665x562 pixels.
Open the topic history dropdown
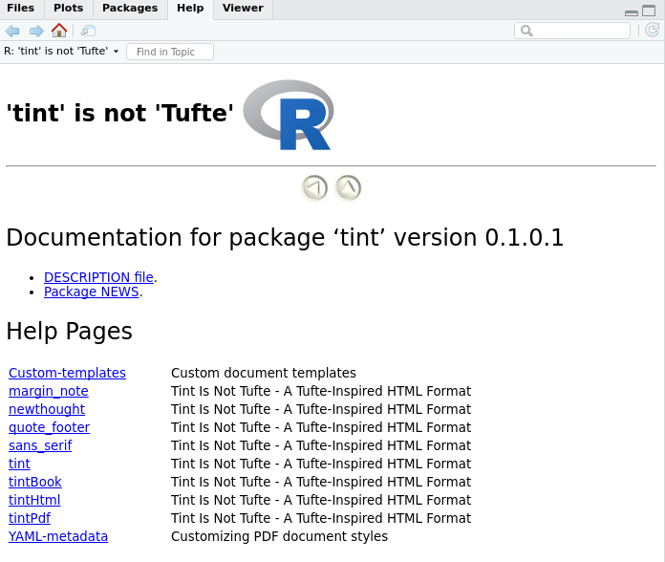(61, 52)
